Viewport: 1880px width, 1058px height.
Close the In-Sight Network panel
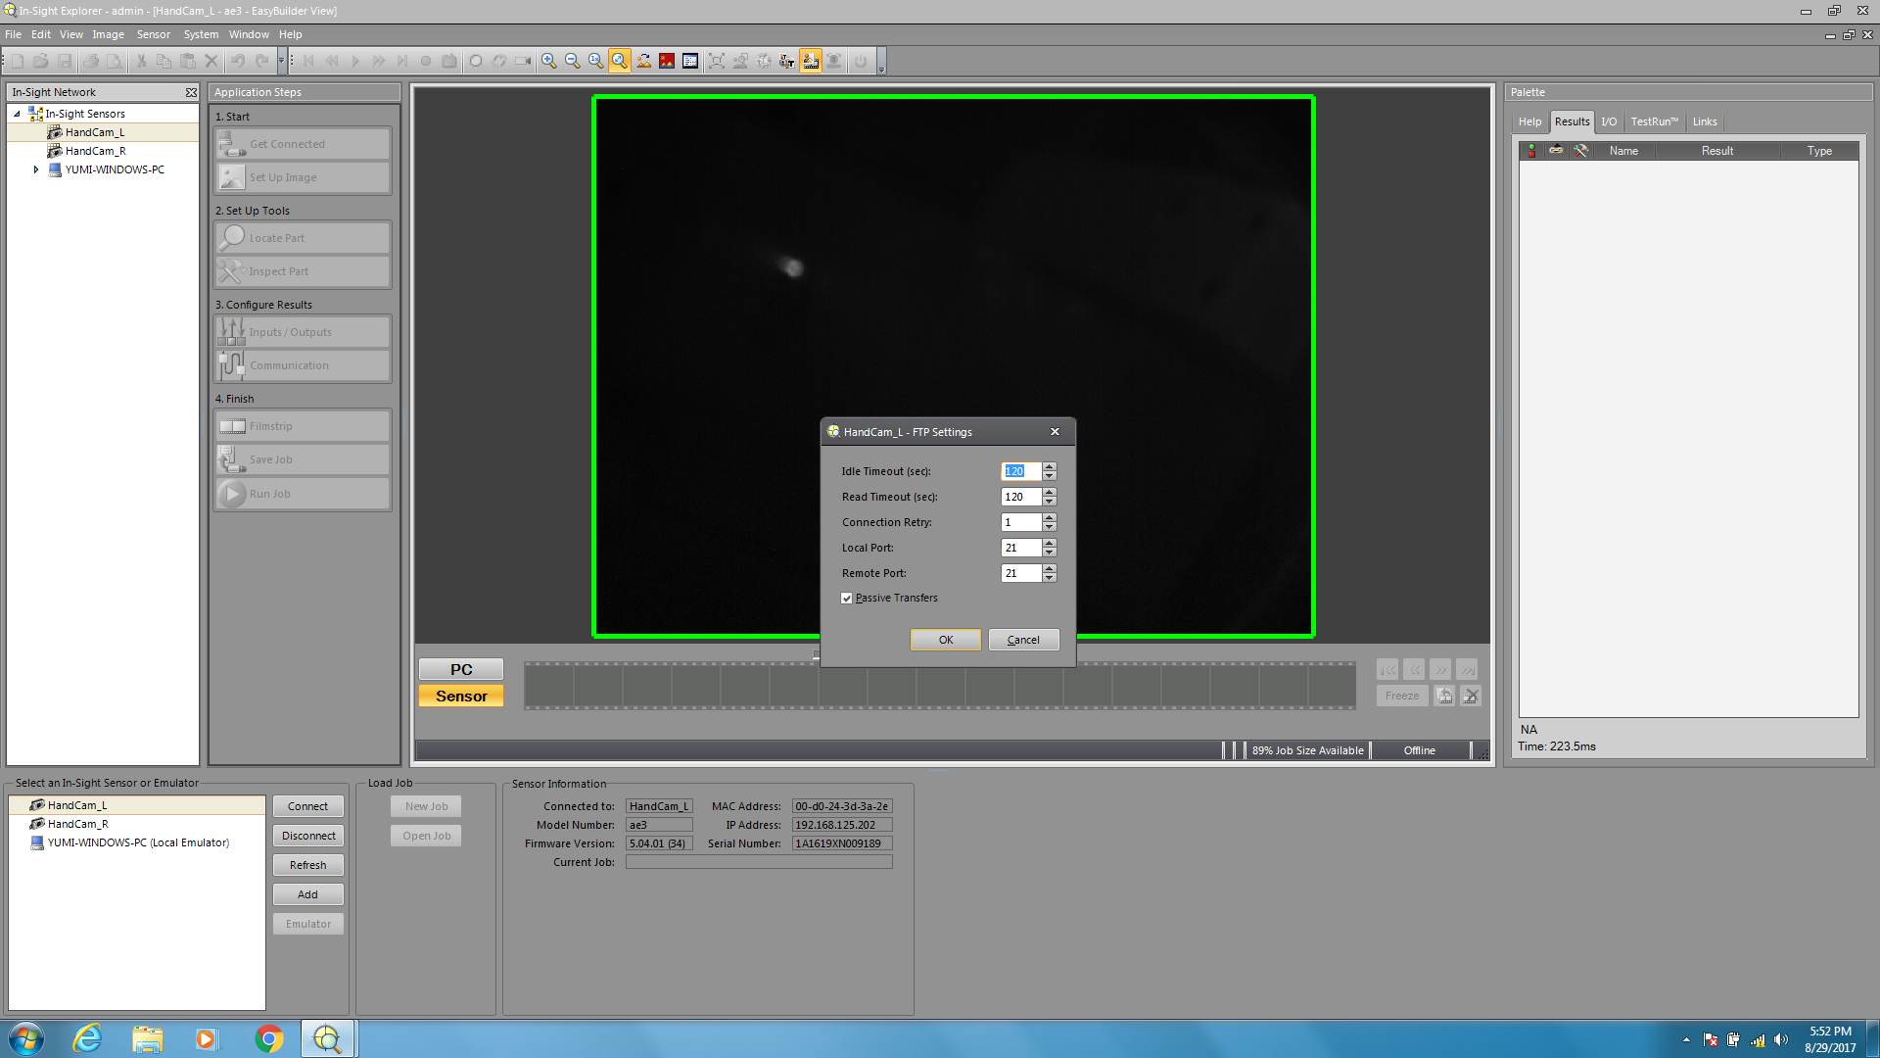click(x=191, y=92)
